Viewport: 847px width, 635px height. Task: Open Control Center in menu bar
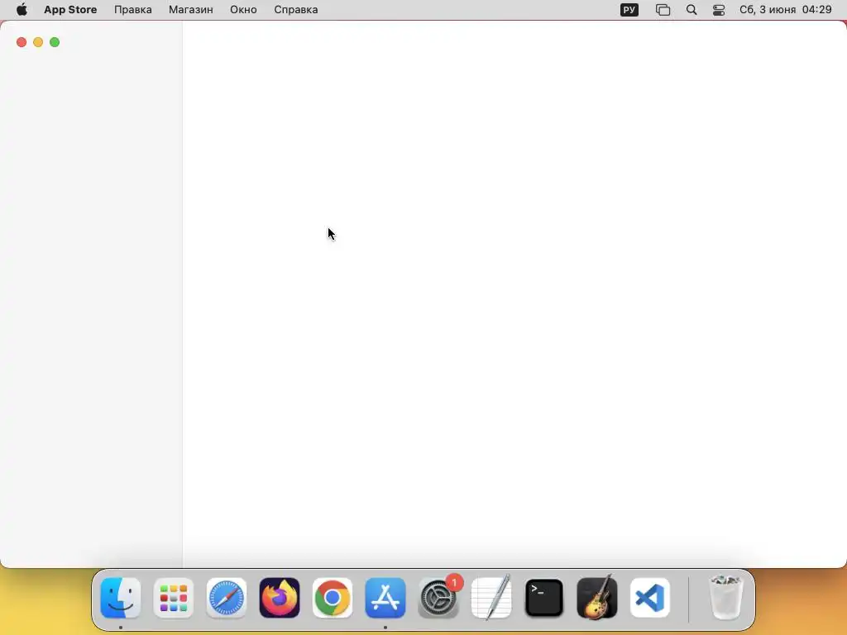pos(719,10)
